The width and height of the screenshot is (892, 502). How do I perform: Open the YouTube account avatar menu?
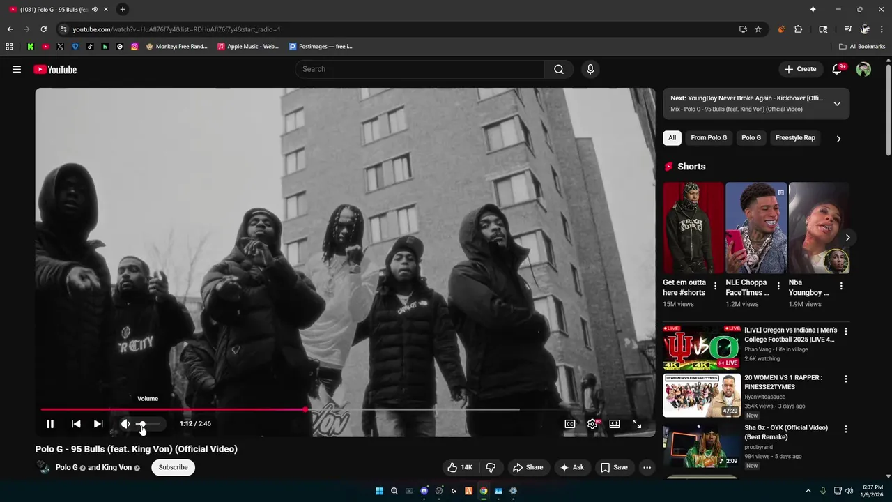[x=863, y=69]
